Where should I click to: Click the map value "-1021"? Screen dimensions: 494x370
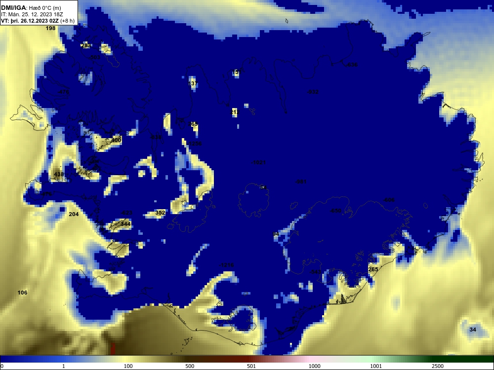point(258,162)
